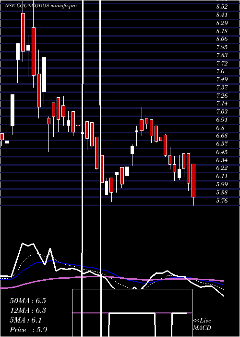Click the 5.99 price axis label
This screenshot has height=337, width=240.
[222, 184]
